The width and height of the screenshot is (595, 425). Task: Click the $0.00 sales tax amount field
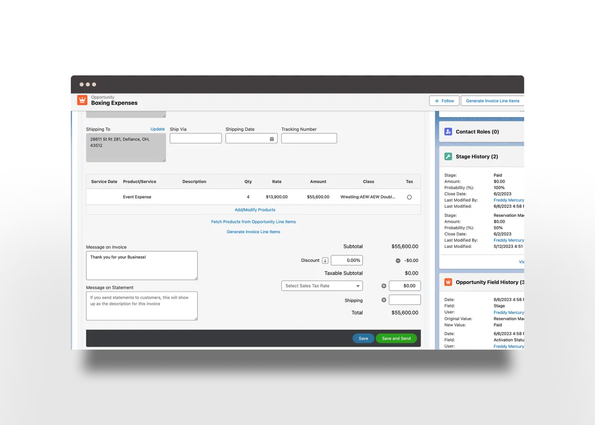coord(405,286)
